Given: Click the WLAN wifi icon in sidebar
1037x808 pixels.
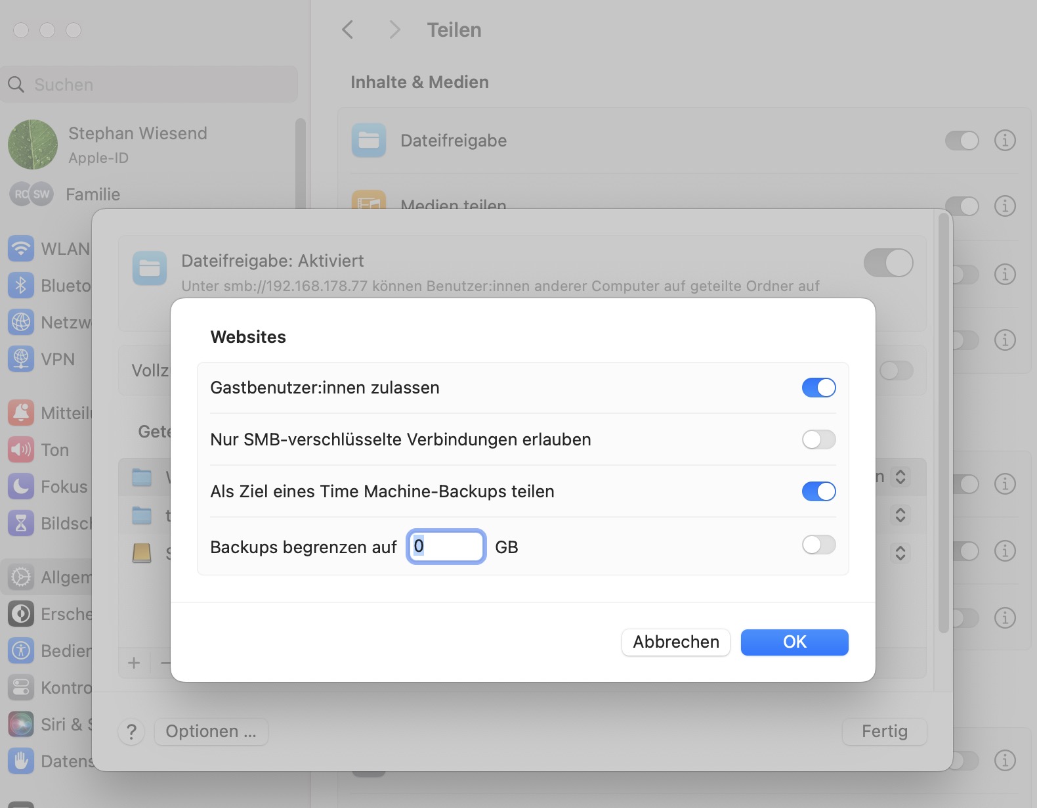Looking at the screenshot, I should tap(21, 249).
